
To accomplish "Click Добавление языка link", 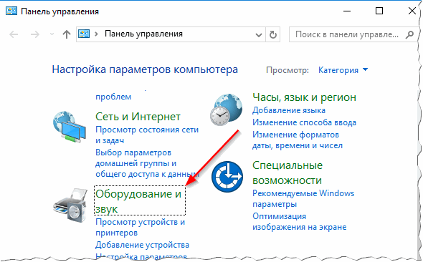I will (x=289, y=110).
